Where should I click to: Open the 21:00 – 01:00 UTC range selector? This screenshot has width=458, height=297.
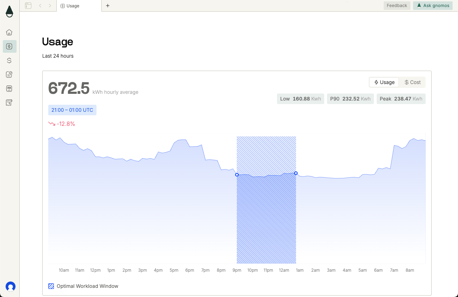pos(72,110)
